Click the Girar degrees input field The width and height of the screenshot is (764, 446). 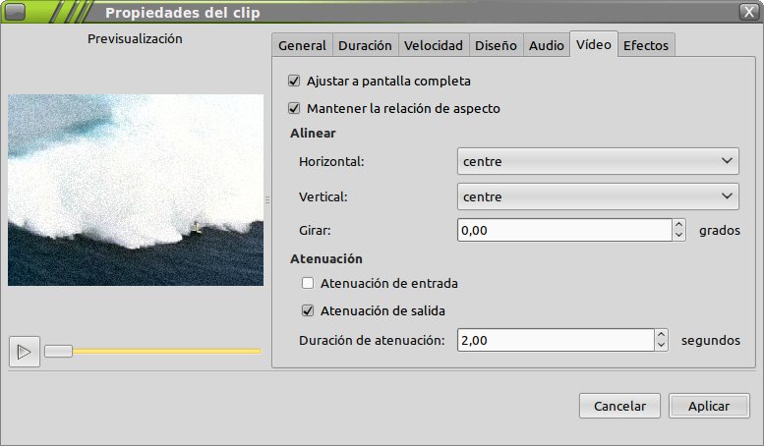[564, 230]
